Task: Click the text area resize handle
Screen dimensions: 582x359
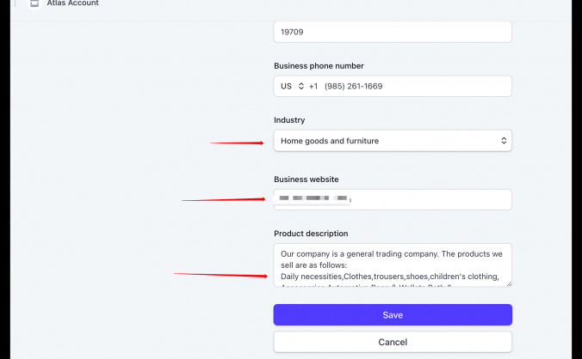Action: pyautogui.click(x=508, y=283)
